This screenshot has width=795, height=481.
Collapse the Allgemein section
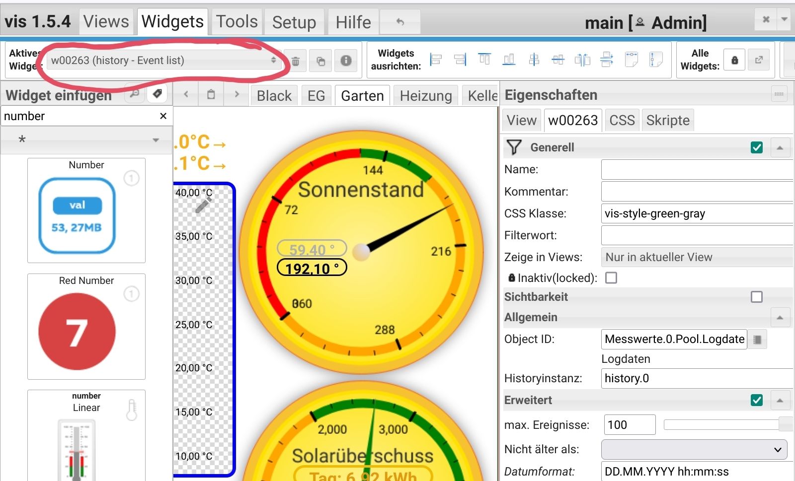(x=780, y=318)
